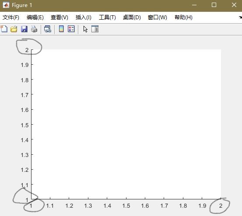Open the 桌面(D) menu
Image resolution: width=242 pixels, height=216 pixels.
[x=132, y=17]
